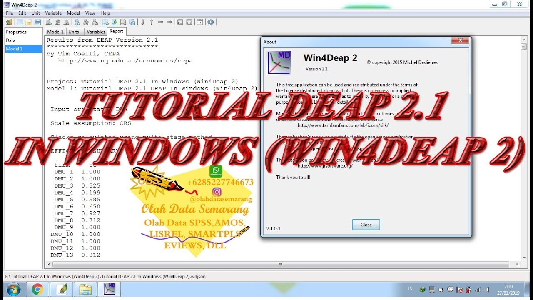Open the Edit menu
The width and height of the screenshot is (533, 300).
(22, 13)
